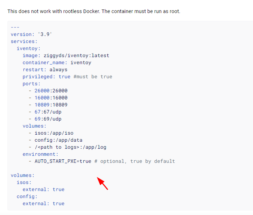Click the 'iventoy:' service key
The width and height of the screenshot is (253, 215).
click(29, 48)
